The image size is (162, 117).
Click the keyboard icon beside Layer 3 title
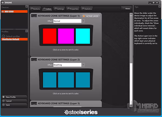pyautogui.click(x=34, y=103)
